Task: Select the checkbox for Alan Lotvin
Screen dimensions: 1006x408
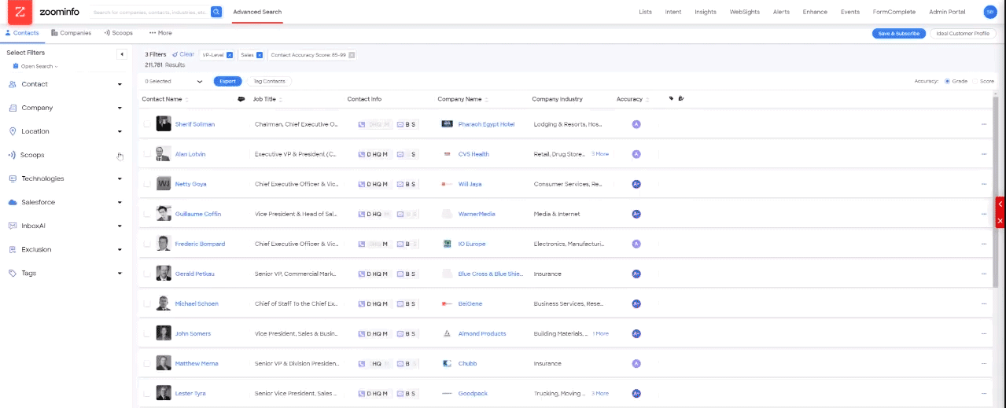Action: (147, 154)
